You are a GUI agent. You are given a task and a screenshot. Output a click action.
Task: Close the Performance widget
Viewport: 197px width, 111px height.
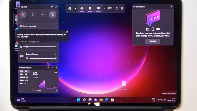[x=57, y=68]
